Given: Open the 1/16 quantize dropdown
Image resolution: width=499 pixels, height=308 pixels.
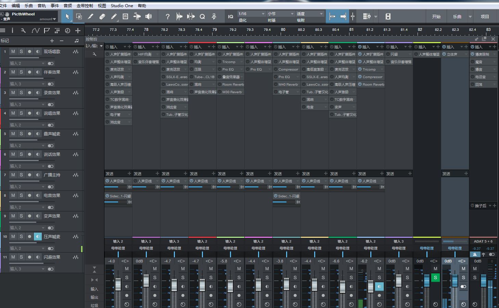Looking at the screenshot, I should 252,14.
